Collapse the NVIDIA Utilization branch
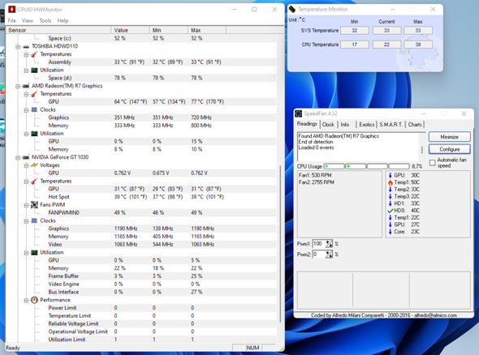Viewport: 479px width, 355px height. (26, 253)
